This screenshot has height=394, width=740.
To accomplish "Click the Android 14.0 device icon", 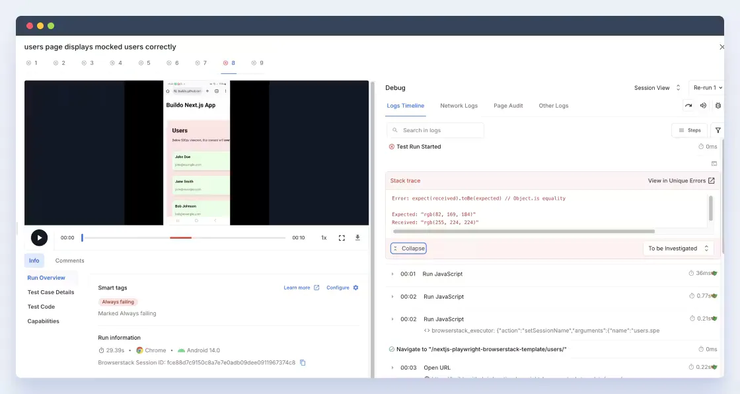I will tap(181, 350).
